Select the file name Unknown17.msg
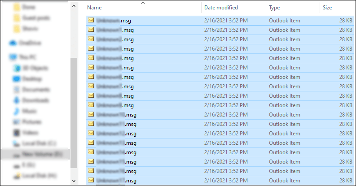The image size is (356, 186). pyautogui.click(x=116, y=181)
